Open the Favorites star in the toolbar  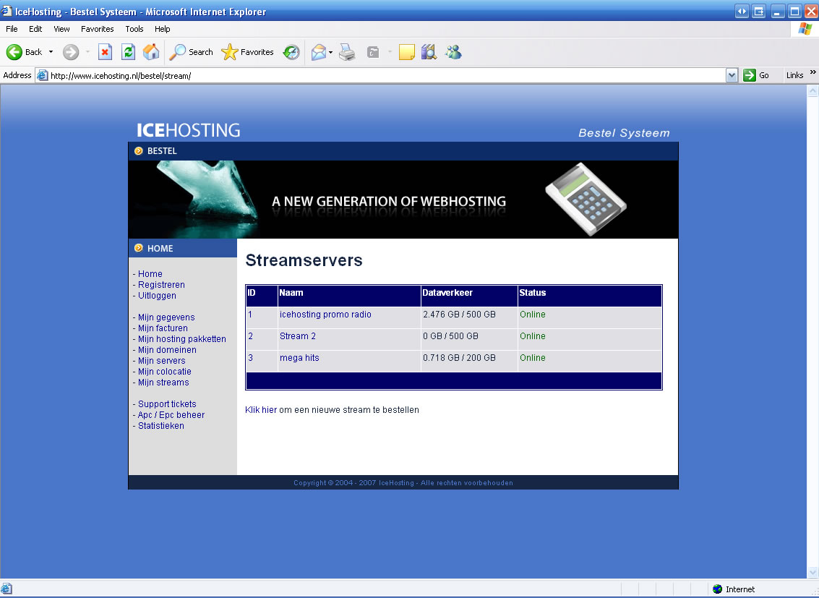(x=248, y=52)
